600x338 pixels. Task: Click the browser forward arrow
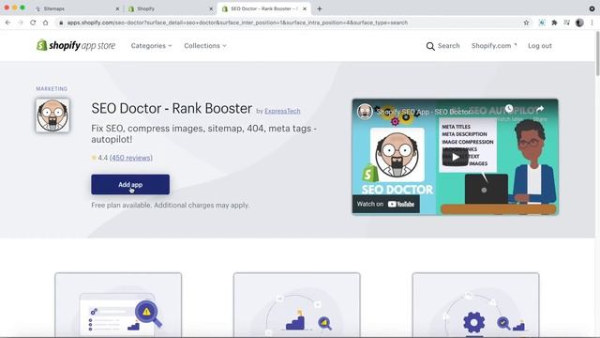pyautogui.click(x=21, y=23)
